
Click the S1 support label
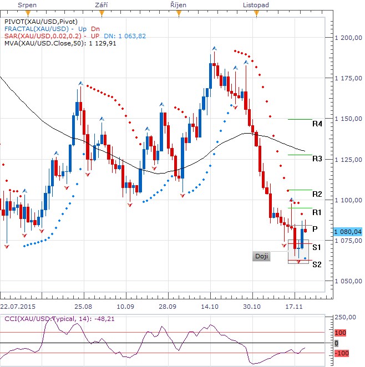(317, 247)
